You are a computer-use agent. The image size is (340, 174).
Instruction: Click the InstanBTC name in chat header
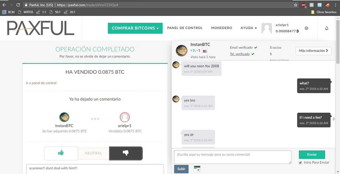(x=200, y=44)
